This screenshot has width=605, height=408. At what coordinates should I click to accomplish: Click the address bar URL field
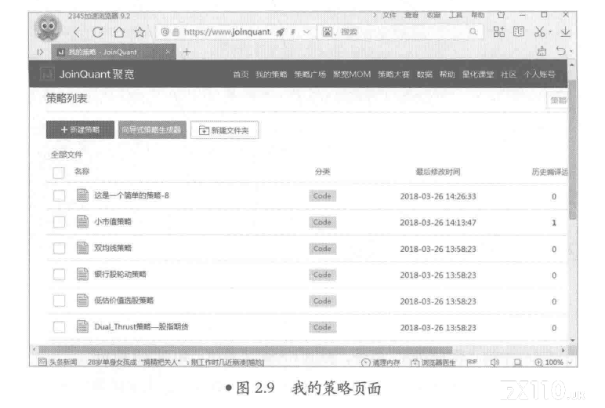(227, 32)
